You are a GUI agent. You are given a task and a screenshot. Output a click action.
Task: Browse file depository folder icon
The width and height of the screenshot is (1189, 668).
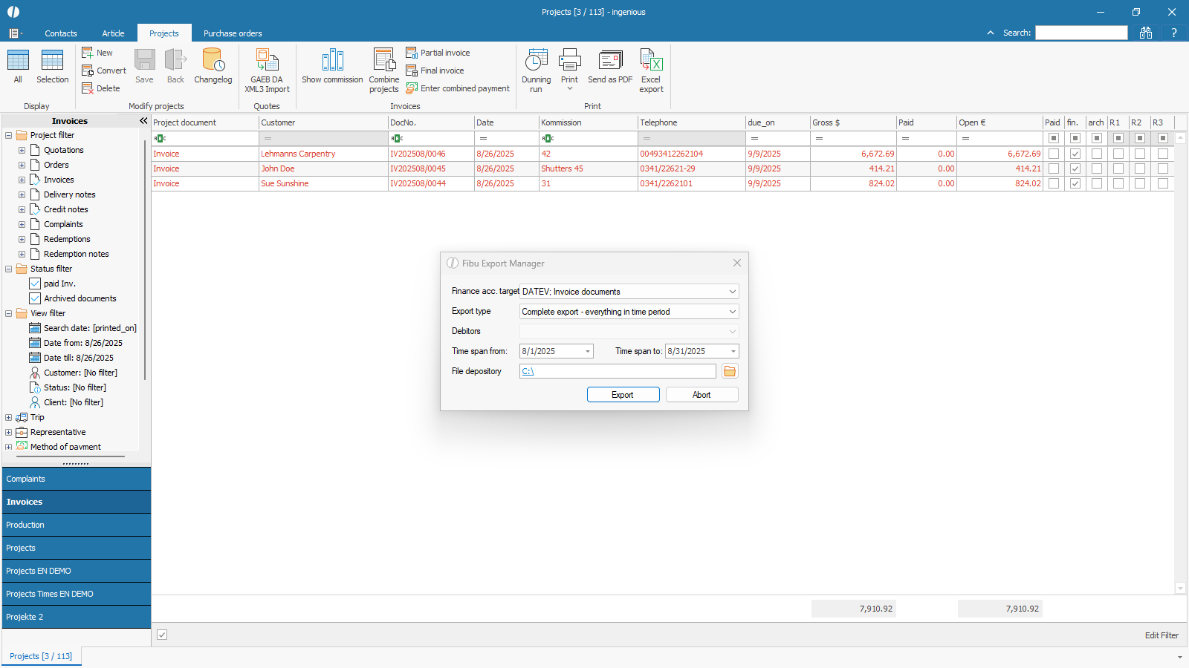pyautogui.click(x=730, y=371)
